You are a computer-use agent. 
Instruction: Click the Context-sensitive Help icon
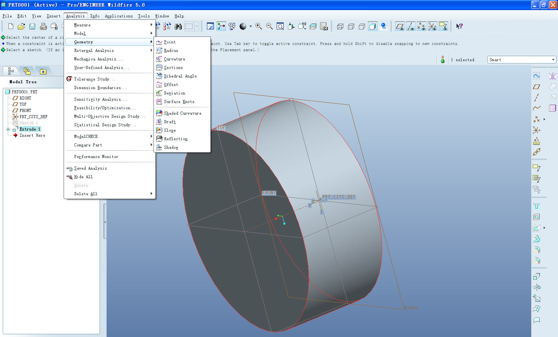tap(459, 26)
